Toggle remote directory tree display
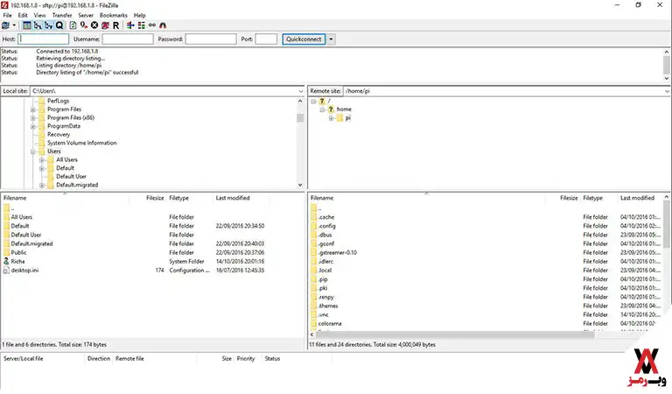The image size is (672, 394). [x=48, y=25]
